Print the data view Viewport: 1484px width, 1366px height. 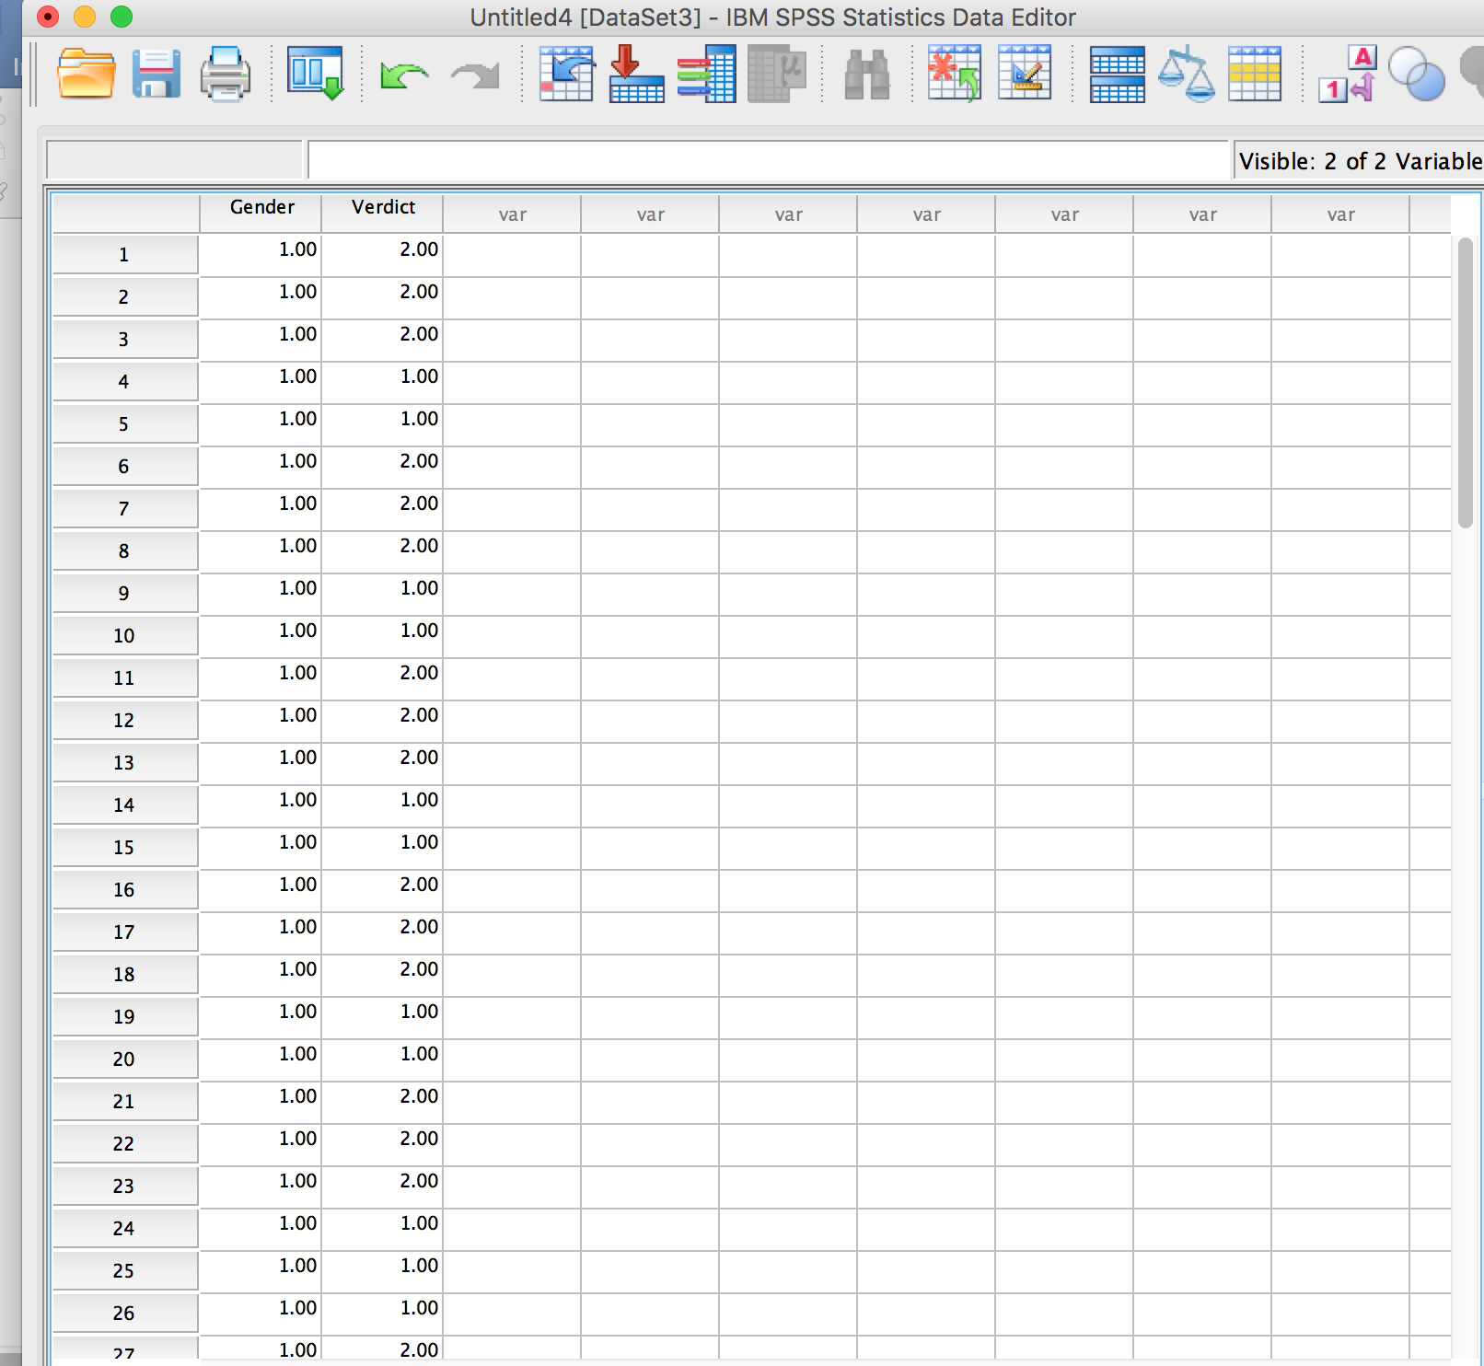click(x=226, y=76)
